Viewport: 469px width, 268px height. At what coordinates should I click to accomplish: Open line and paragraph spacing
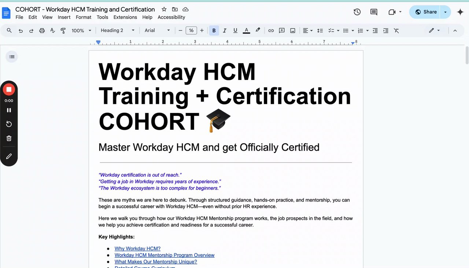click(320, 30)
